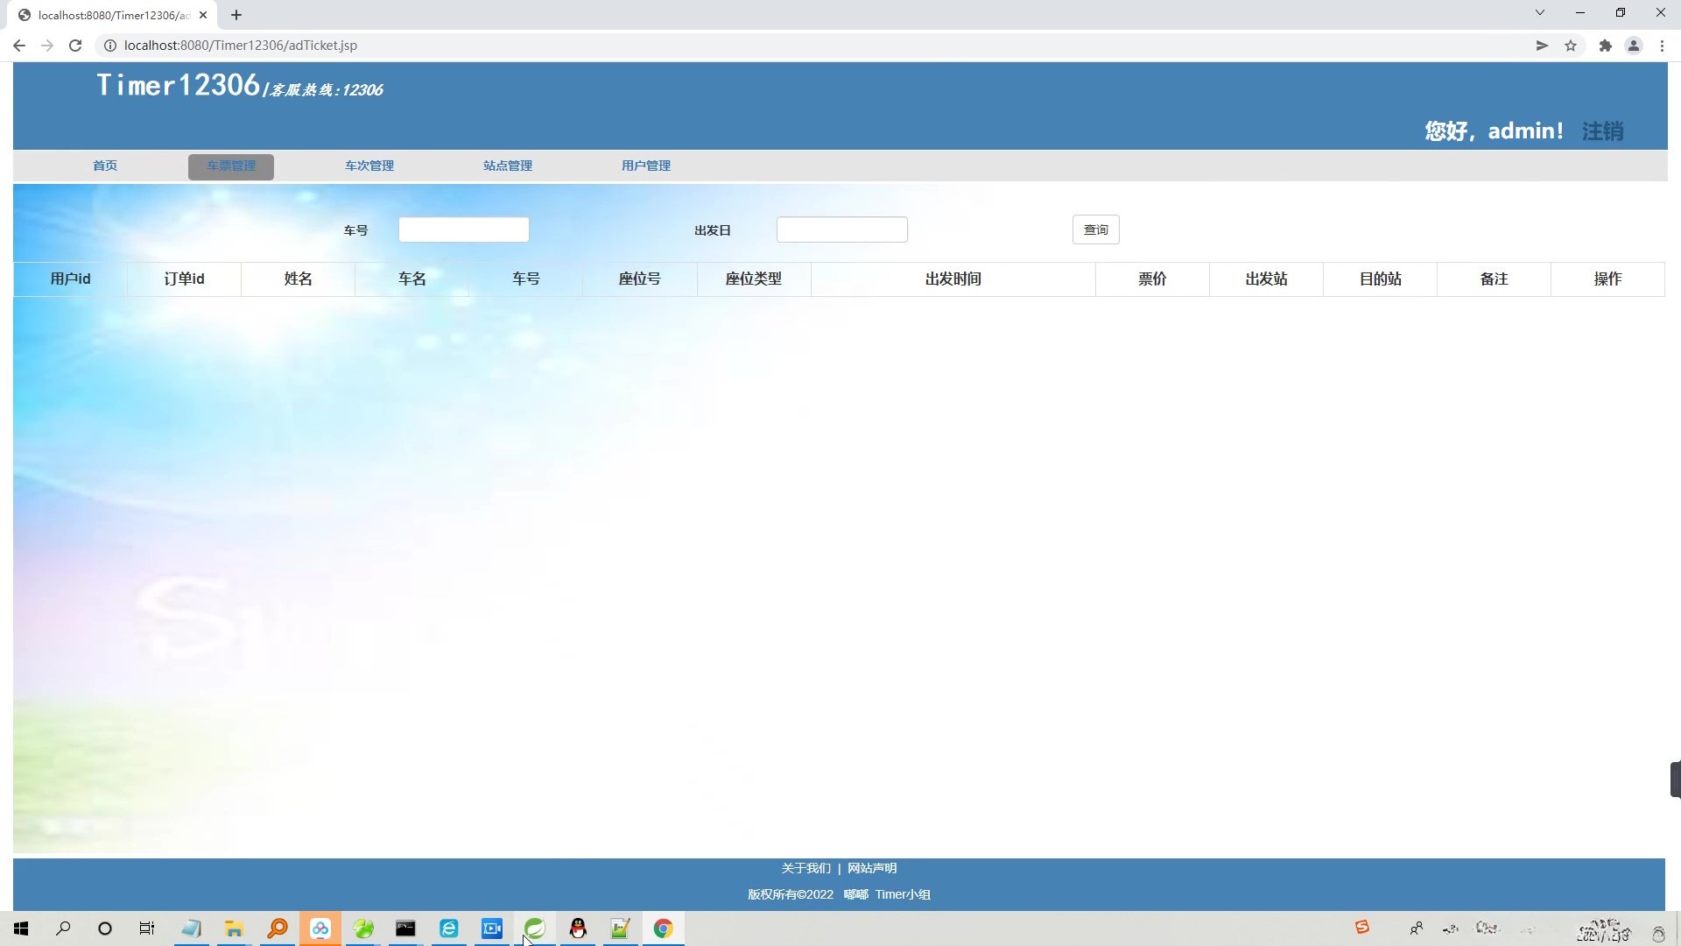Bookmark this page with the star icon
The width and height of the screenshot is (1681, 946).
click(1571, 46)
